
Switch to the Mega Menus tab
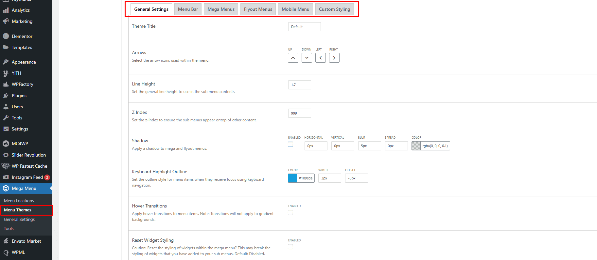(x=221, y=9)
